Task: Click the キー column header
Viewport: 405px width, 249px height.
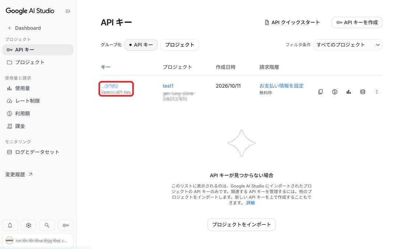Action: click(106, 67)
